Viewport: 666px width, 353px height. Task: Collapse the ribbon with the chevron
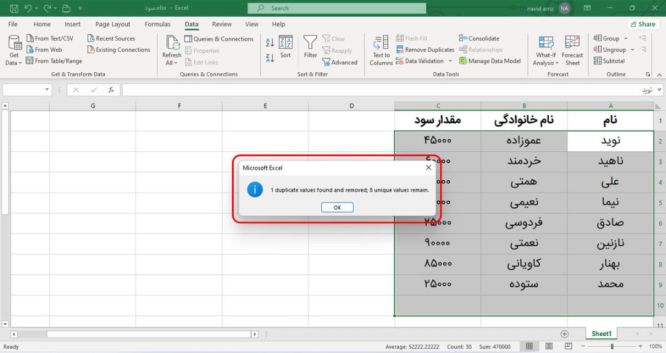[659, 75]
